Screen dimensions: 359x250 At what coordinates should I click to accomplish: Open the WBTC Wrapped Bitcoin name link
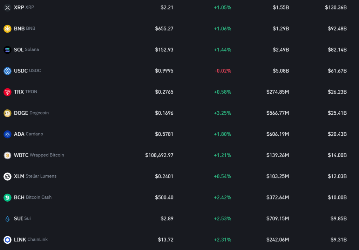tap(39, 155)
